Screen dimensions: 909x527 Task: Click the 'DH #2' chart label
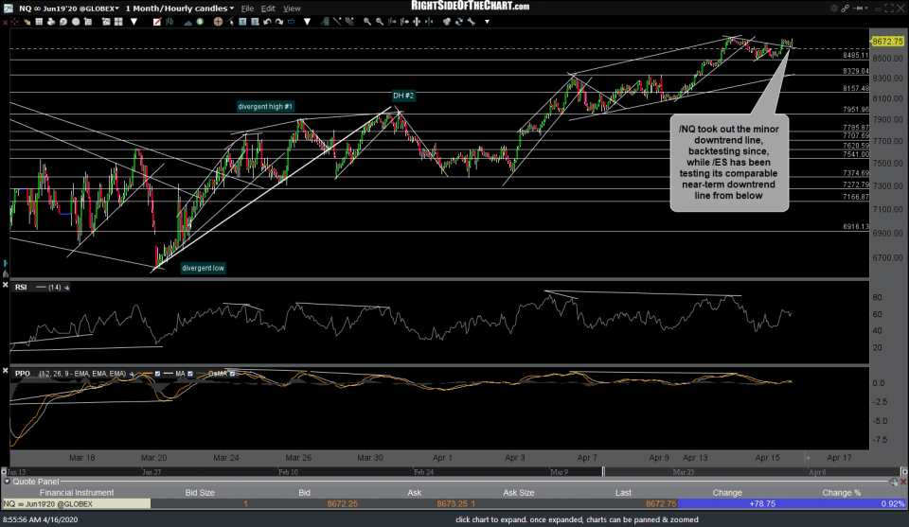click(x=403, y=96)
